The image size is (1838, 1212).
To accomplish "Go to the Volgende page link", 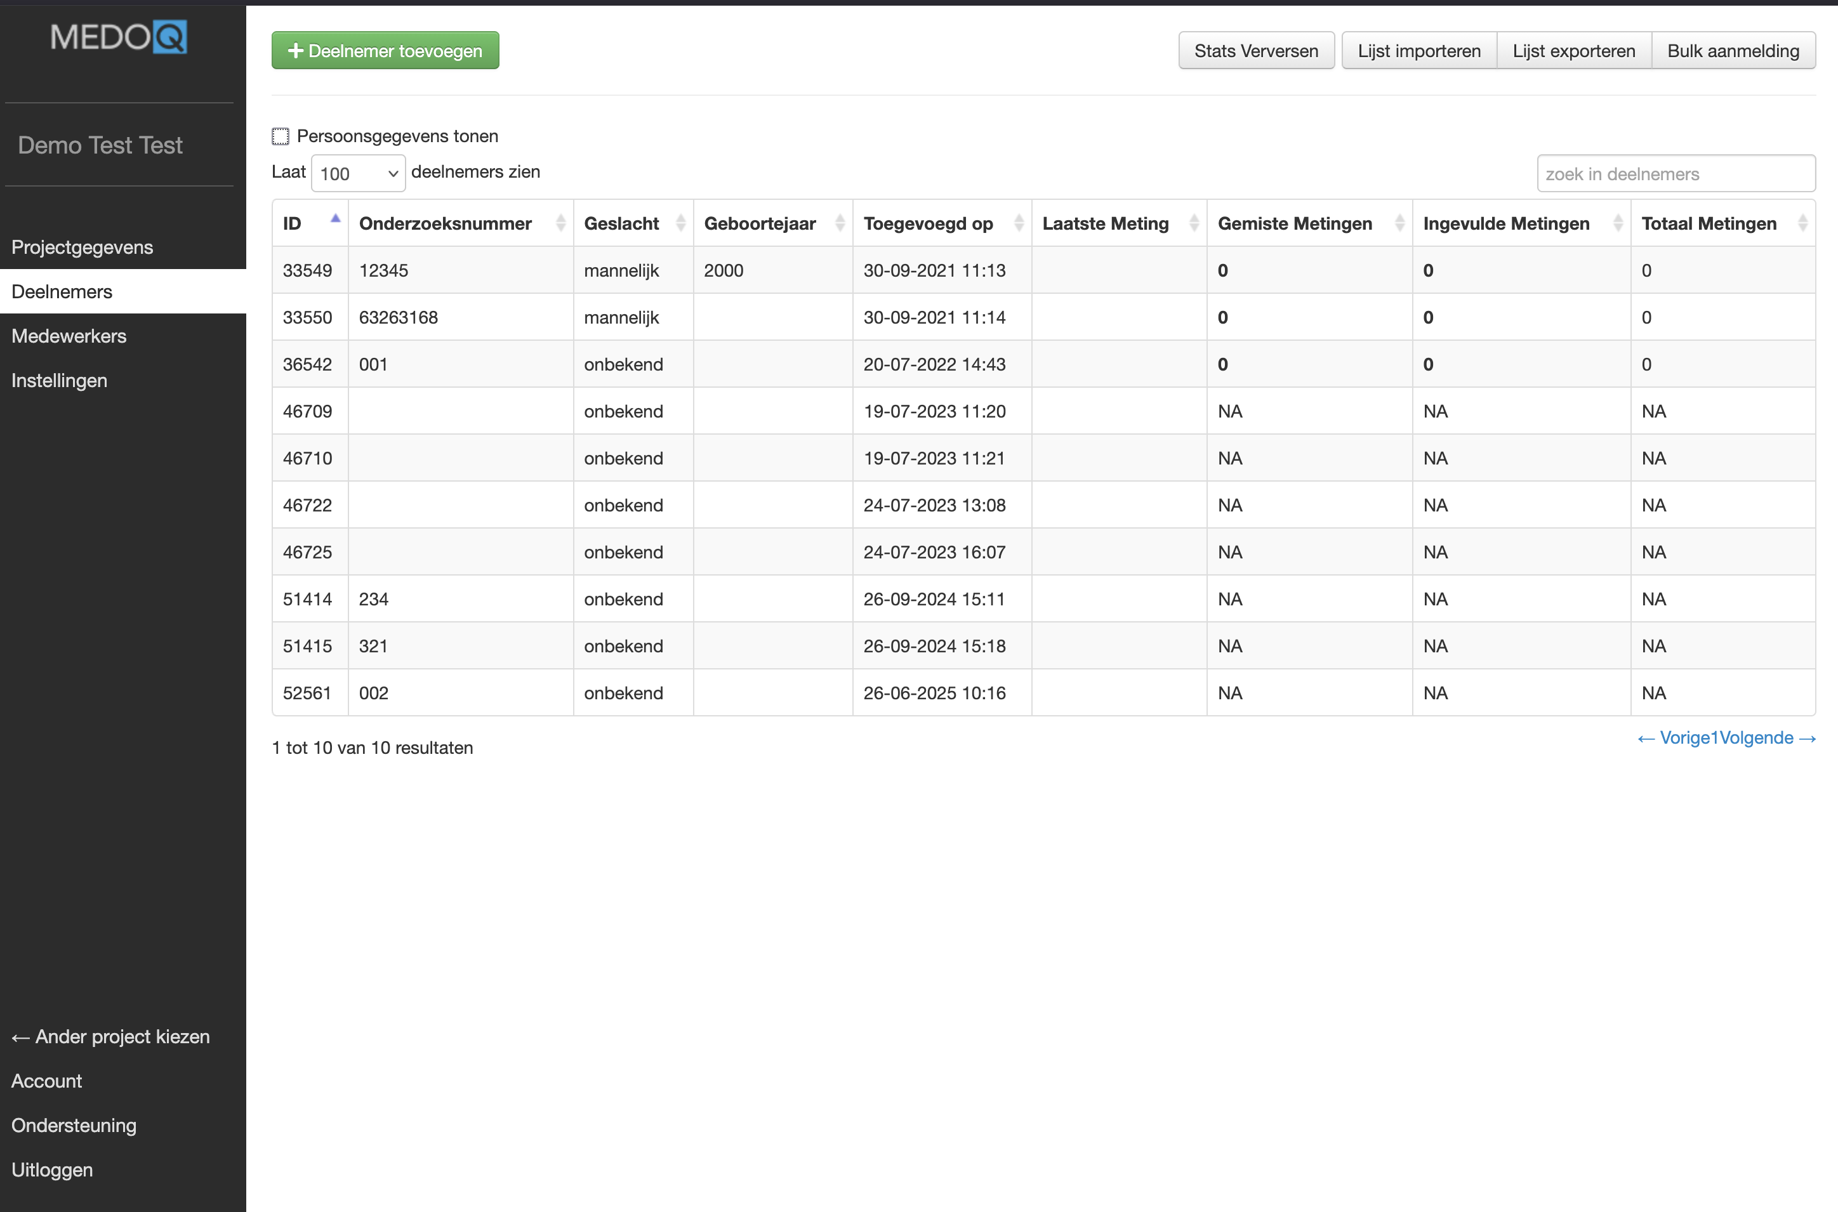I will point(1766,738).
